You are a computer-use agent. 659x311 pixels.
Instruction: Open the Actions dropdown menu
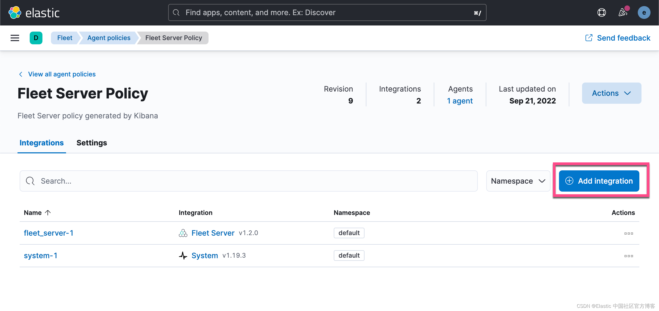tap(612, 93)
